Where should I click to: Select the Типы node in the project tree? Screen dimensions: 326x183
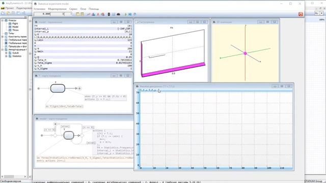click(x=11, y=34)
